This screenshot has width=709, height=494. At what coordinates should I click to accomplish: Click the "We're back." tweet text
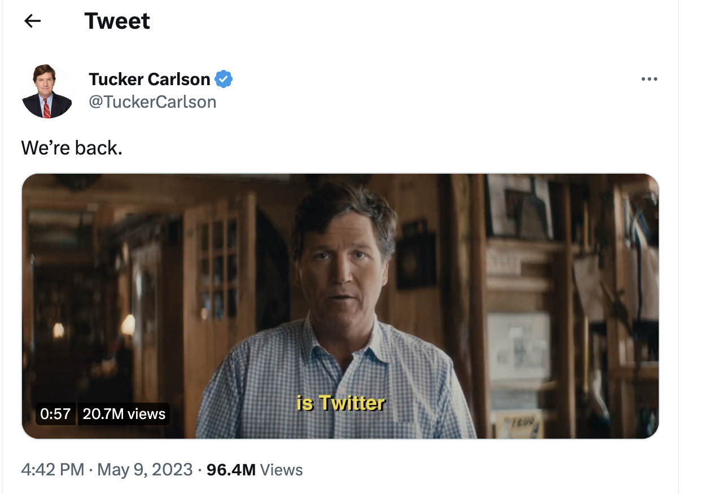point(72,148)
